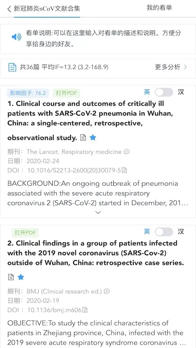Toggle 英/汉 language switch on article 1

click(164, 92)
